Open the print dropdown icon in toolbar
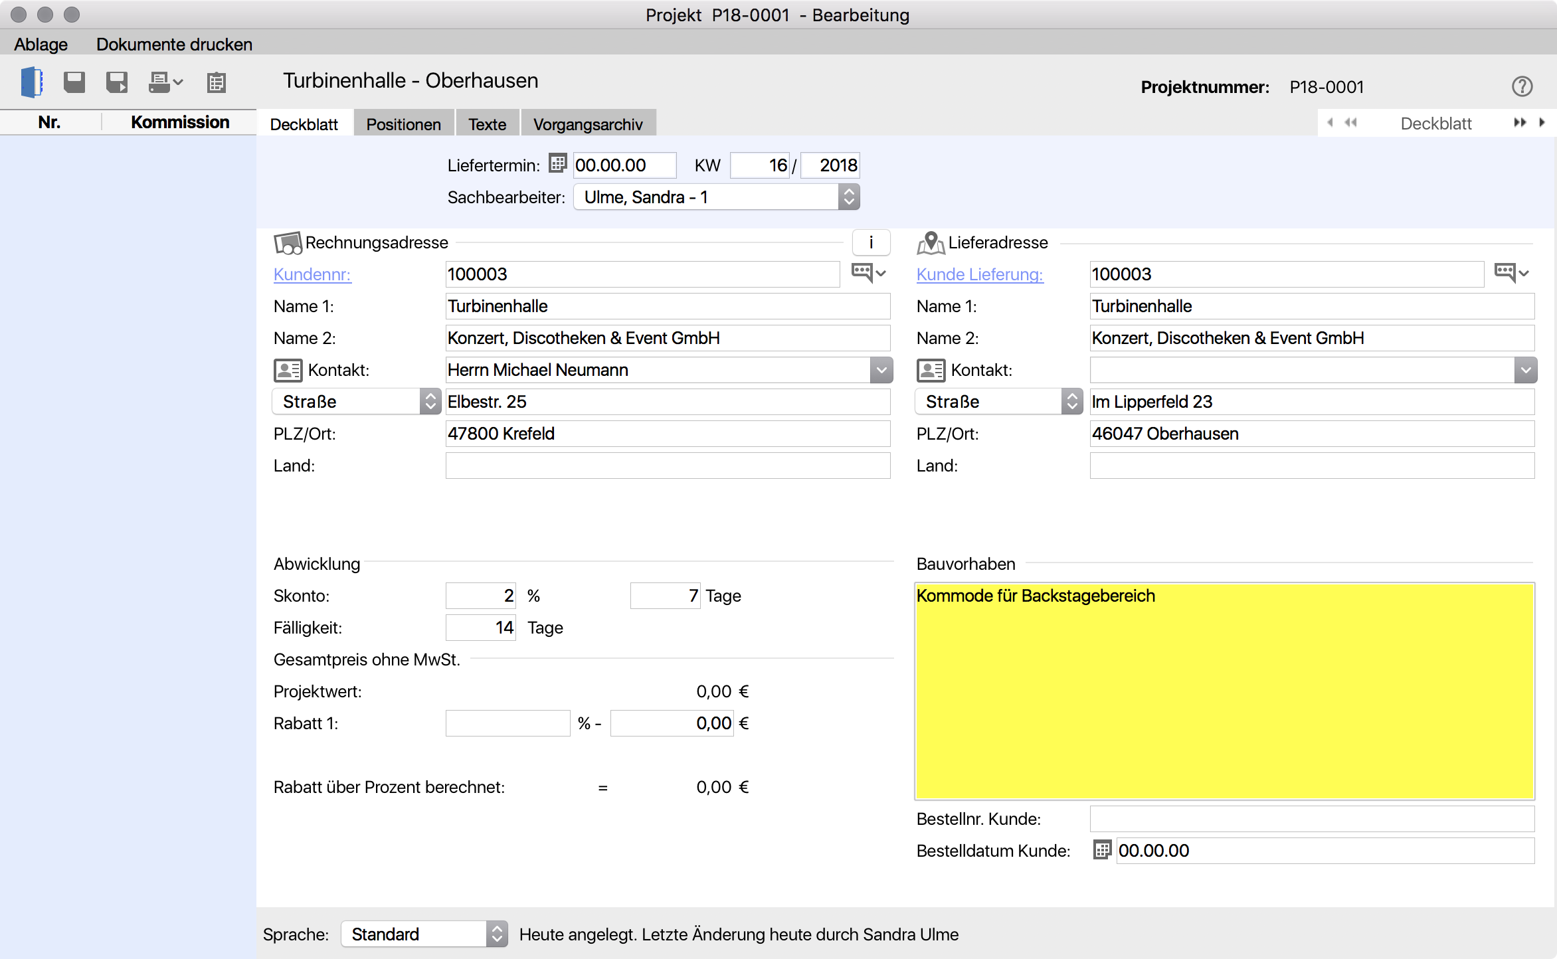Image resolution: width=1557 pixels, height=959 pixels. click(x=165, y=82)
